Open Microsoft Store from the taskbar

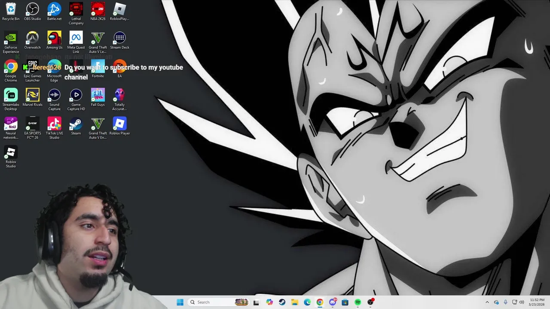tap(345, 302)
